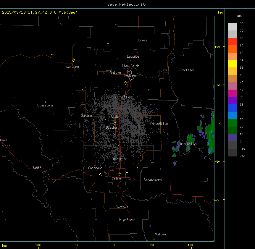Click the Ponoka town label
This screenshot has height=249, width=255.
pos(142,40)
